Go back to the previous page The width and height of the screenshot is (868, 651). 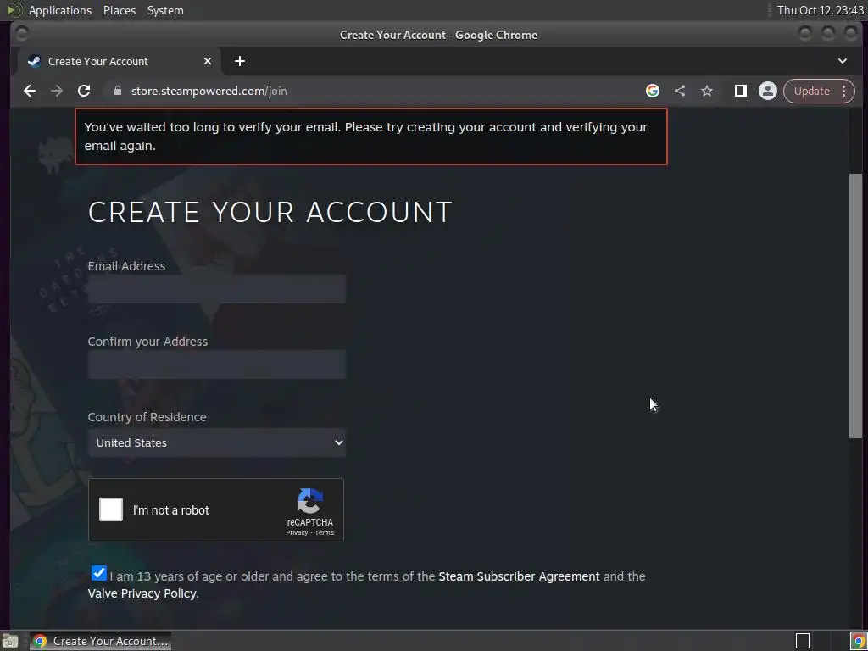30,91
